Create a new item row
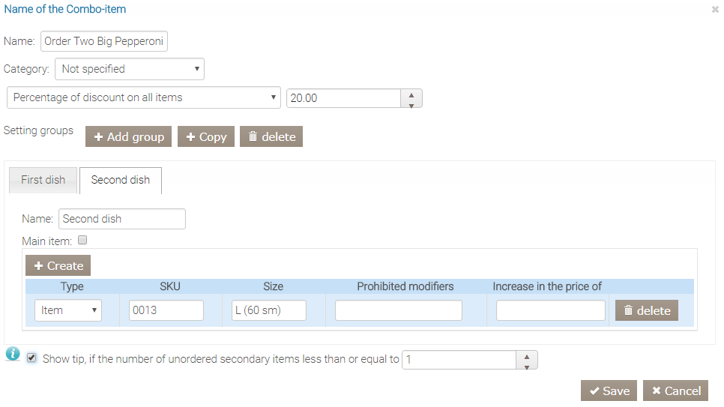This screenshot has width=724, height=407. click(58, 265)
